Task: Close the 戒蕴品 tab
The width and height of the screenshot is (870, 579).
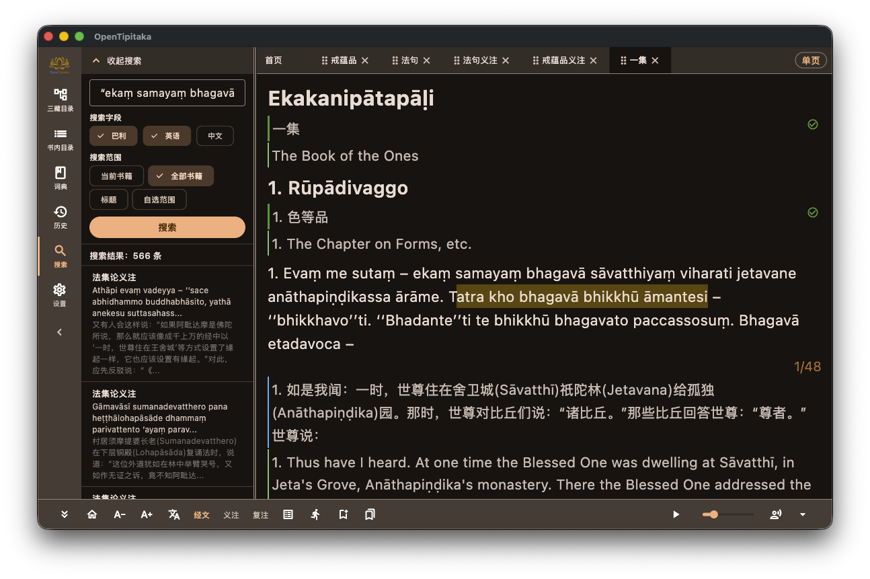Action: coord(365,61)
